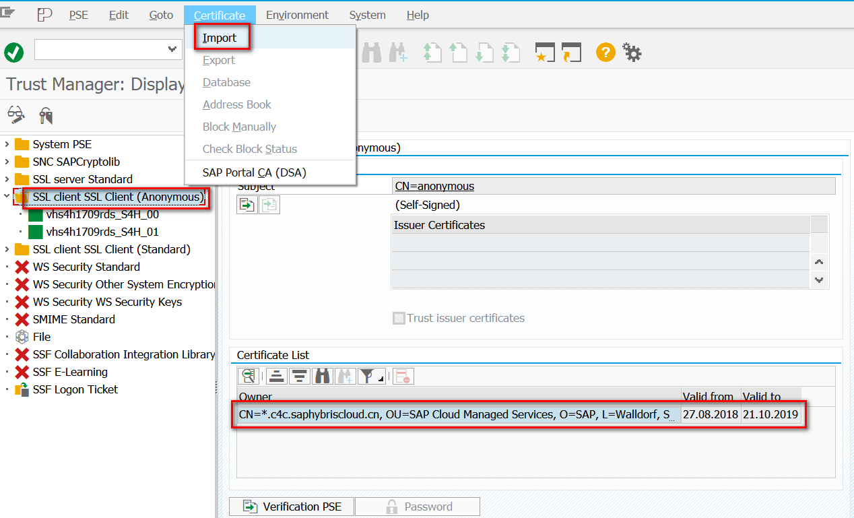Viewport: 854px width, 518px height.
Task: Select vhs4h1709rds_S4H_00 tree entry
Action: tap(102, 214)
